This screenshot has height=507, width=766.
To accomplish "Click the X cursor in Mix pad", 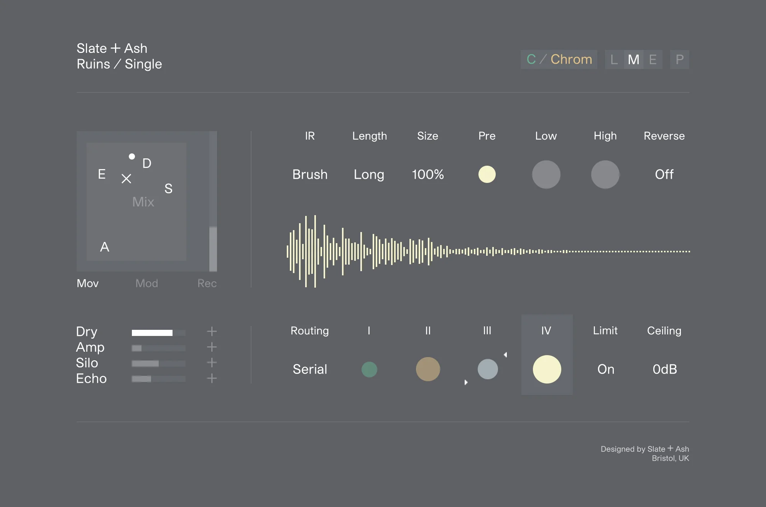I will (x=126, y=179).
